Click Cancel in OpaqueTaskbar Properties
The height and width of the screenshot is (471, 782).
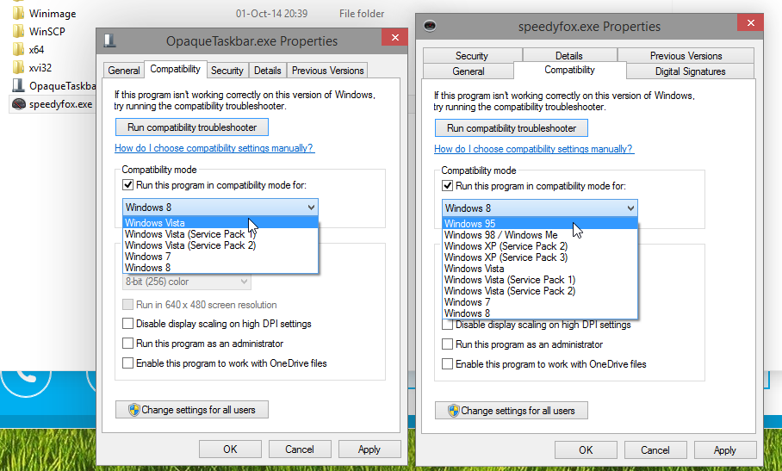(x=300, y=449)
